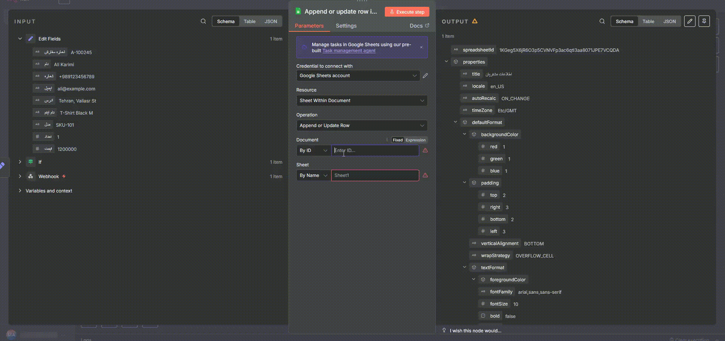
Task: Pin the output data with pin icon
Action: point(704,22)
